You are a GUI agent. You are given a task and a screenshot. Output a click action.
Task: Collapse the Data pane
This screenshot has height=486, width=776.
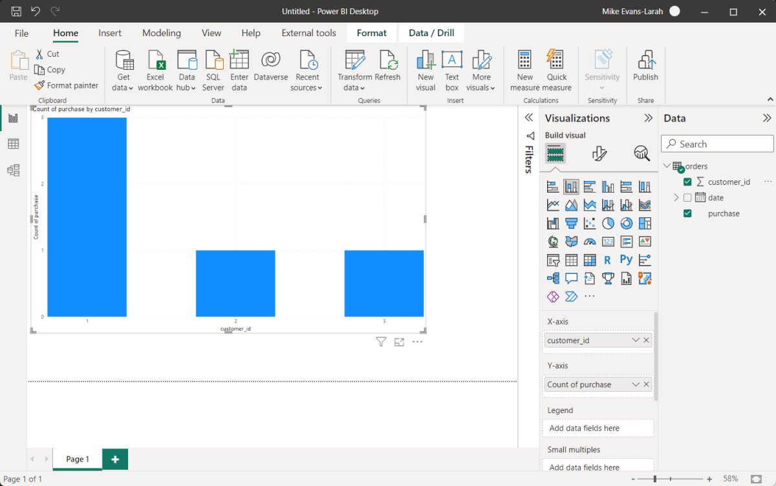(767, 118)
